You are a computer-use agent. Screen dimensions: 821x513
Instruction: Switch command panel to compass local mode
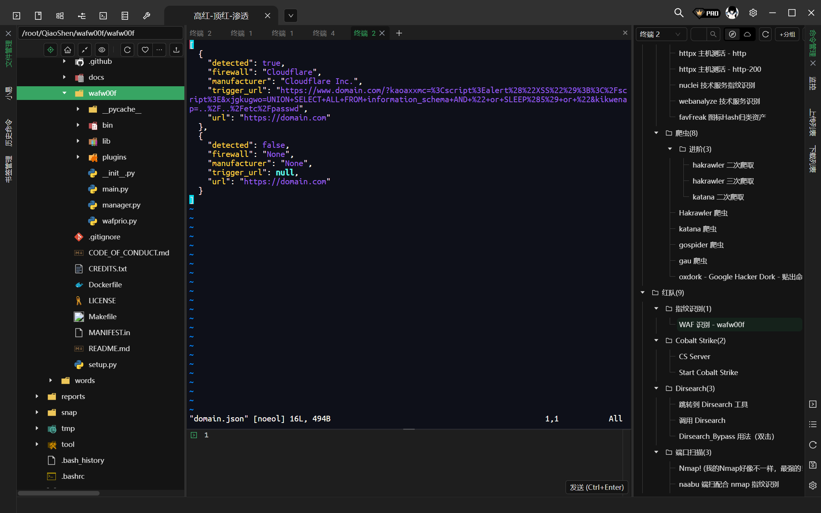tap(732, 34)
